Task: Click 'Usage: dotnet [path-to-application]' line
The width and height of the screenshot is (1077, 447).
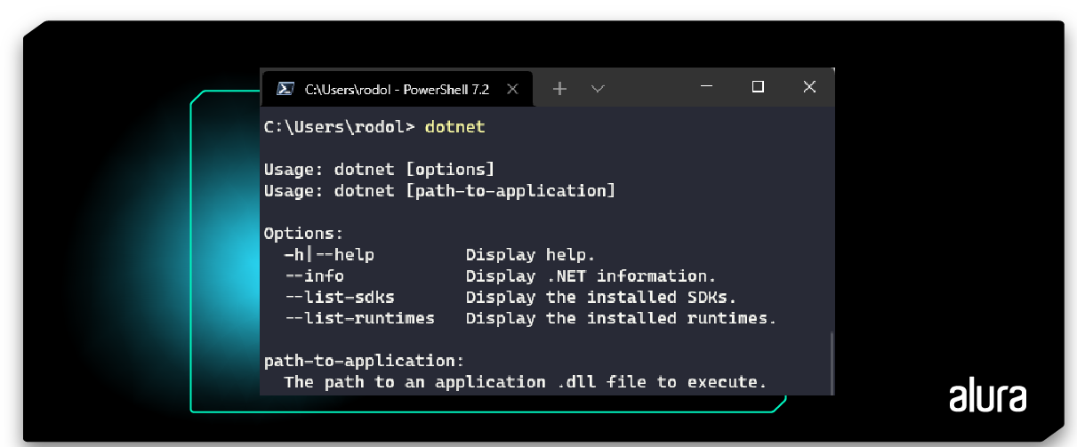Action: (x=439, y=191)
